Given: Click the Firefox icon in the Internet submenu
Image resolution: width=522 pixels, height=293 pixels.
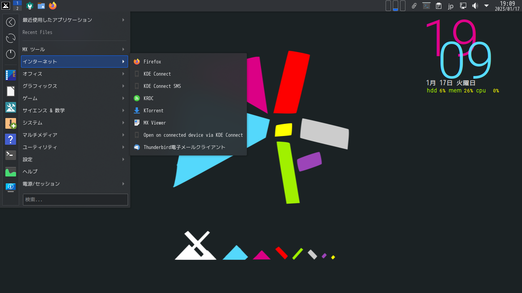Looking at the screenshot, I should (137, 62).
